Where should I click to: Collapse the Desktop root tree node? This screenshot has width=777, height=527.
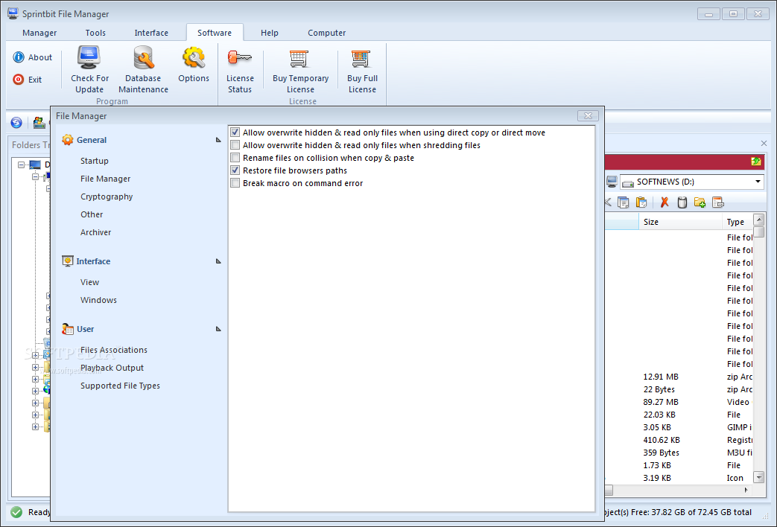[x=21, y=165]
